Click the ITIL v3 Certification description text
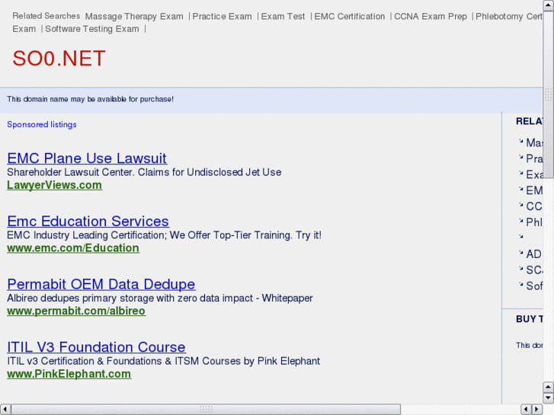Image resolution: width=554 pixels, height=415 pixels. pyautogui.click(x=163, y=361)
